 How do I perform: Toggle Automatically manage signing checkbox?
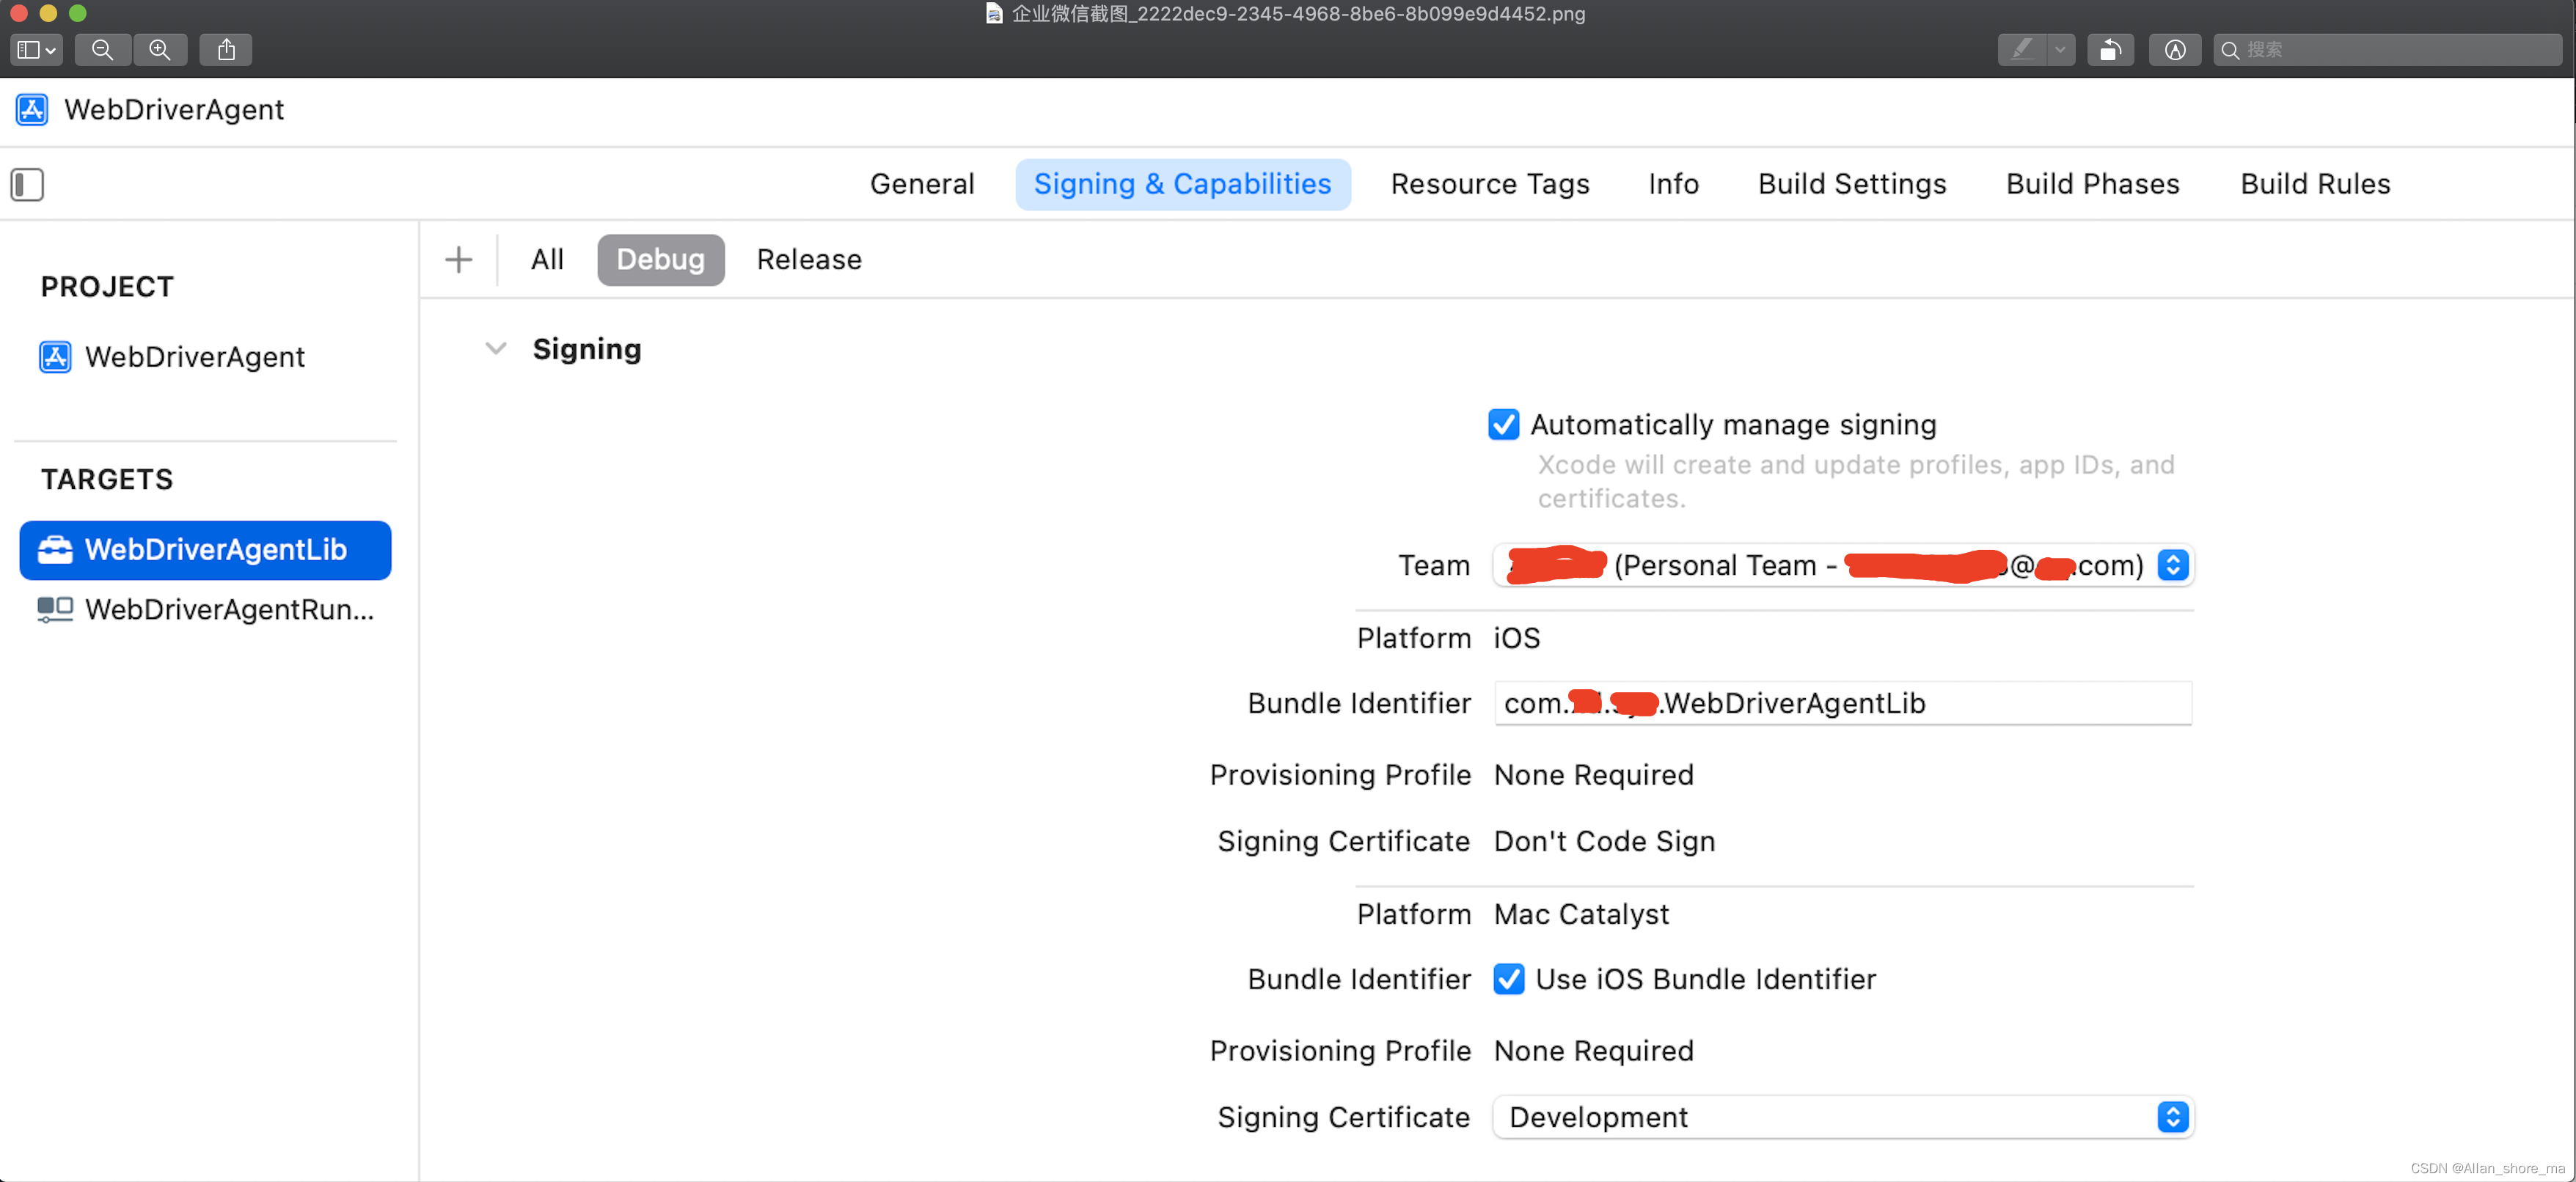coord(1503,424)
